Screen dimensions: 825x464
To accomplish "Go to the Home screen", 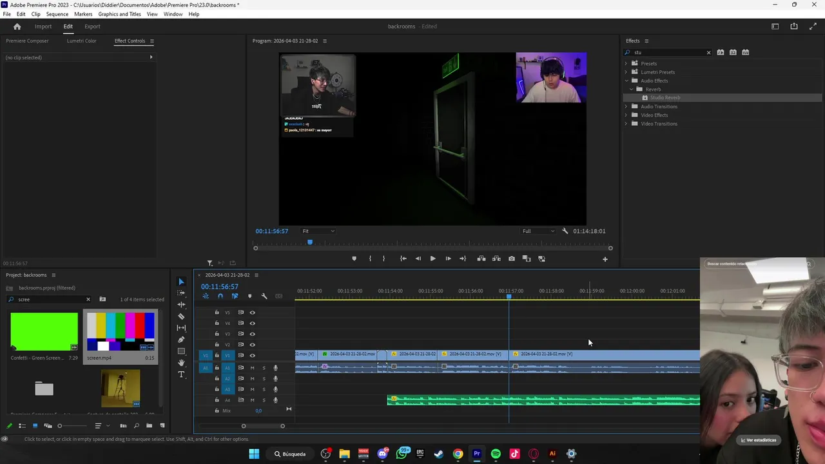I will 17,26.
